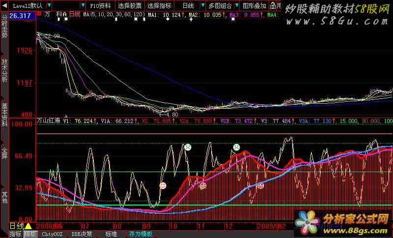Click the 1926 price axis label

[x=25, y=51]
